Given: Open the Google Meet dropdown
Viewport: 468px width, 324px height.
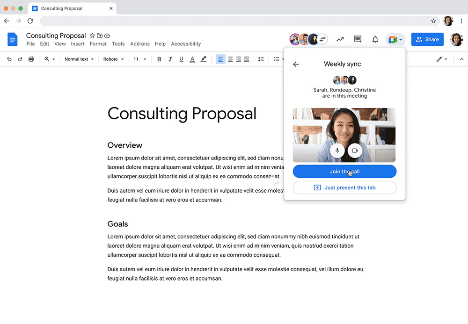Looking at the screenshot, I should coord(395,39).
